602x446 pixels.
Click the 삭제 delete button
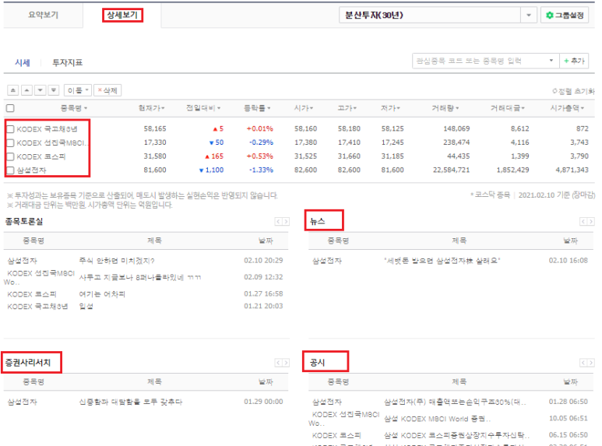coord(107,90)
